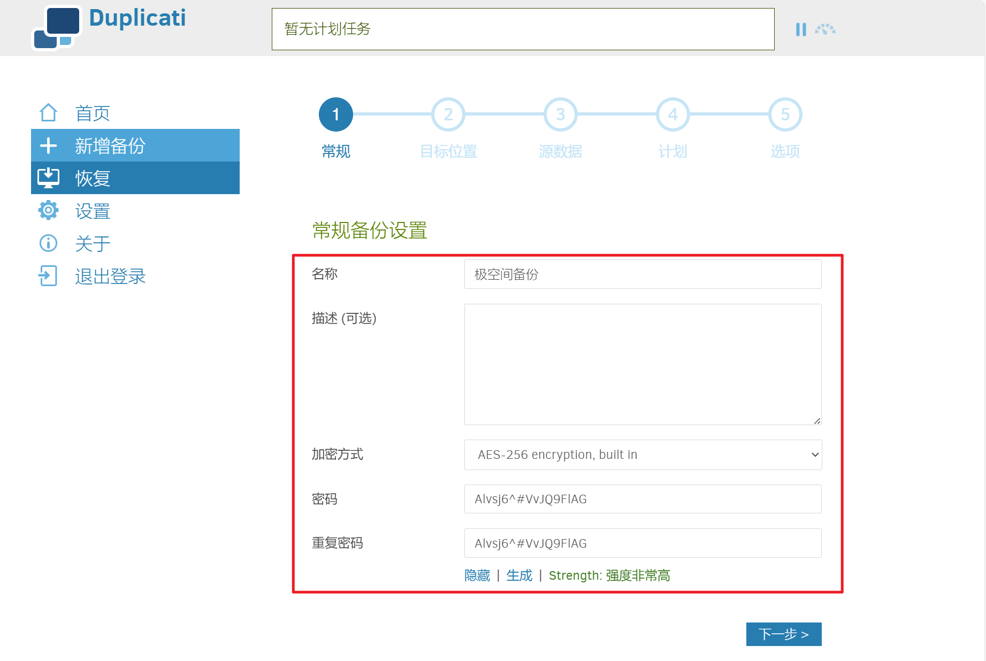Screen dimensions: 986x661
Task: Open settings via the gear icon
Action: pyautogui.click(x=49, y=210)
